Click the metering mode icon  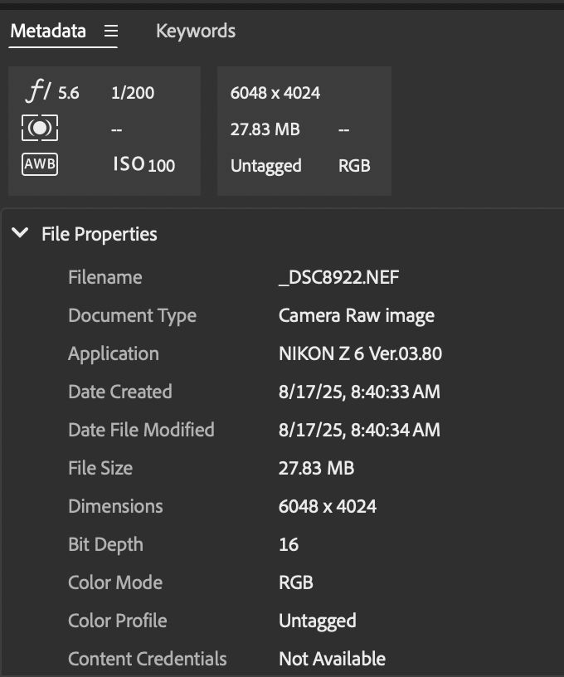point(40,128)
